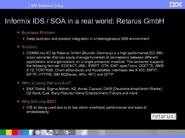This screenshot has height=138, width=185.
Task: Click the teal square in footer strip
Action: point(26,132)
